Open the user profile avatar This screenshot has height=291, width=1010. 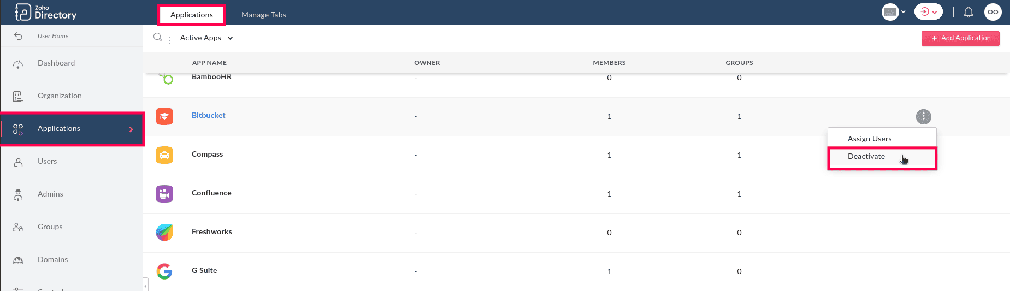[993, 12]
